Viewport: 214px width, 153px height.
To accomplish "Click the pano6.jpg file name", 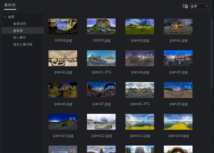I will coord(63,104).
